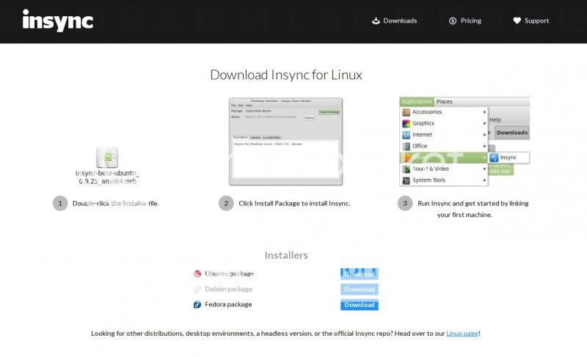Click the insync .deb installer file icon
Screen dimensions: 587x357
[x=107, y=158]
